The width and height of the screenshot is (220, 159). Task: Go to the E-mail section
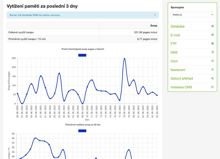coord(175,35)
